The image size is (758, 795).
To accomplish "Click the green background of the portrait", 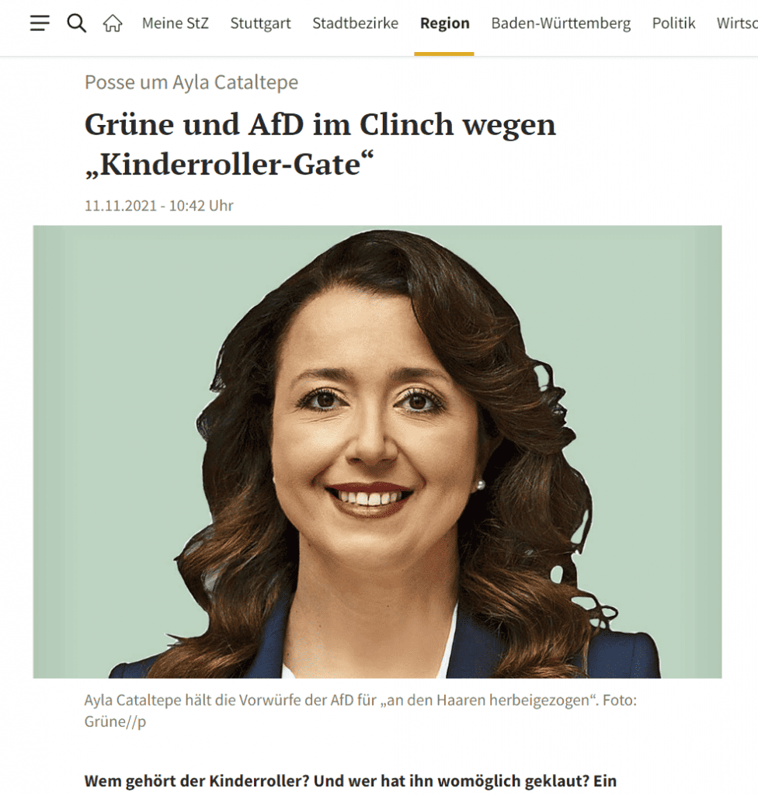I will tap(112, 405).
